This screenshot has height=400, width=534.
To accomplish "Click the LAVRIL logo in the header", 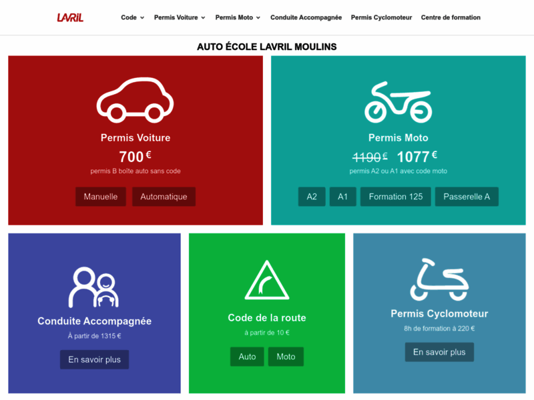I will click(x=69, y=17).
